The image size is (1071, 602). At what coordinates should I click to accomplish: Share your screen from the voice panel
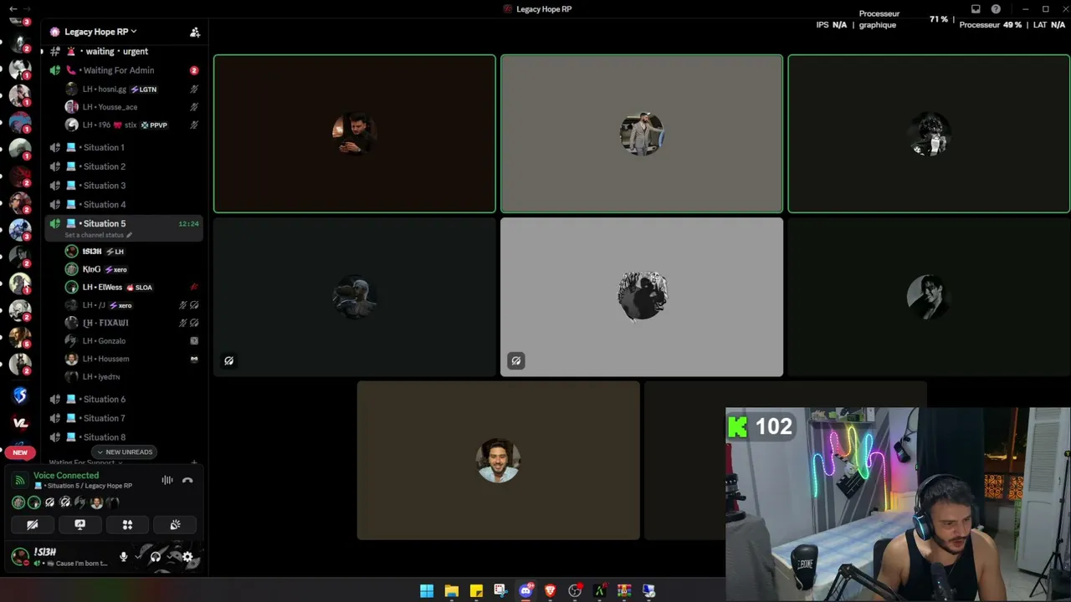[80, 525]
